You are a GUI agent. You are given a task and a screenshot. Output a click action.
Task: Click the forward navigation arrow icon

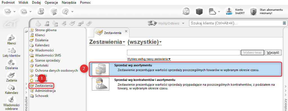pyautogui.click(x=24, y=12)
